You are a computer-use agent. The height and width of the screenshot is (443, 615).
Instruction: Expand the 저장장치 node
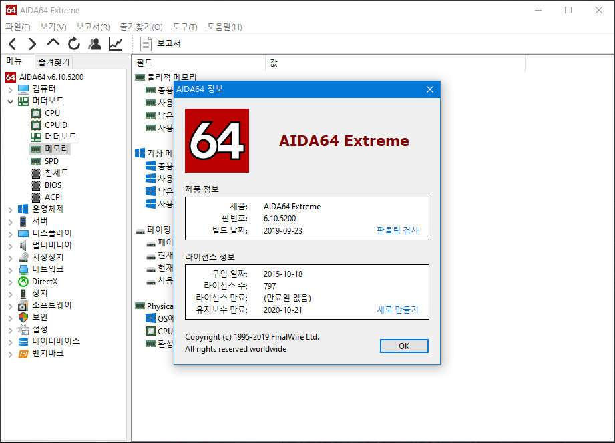click(10, 258)
